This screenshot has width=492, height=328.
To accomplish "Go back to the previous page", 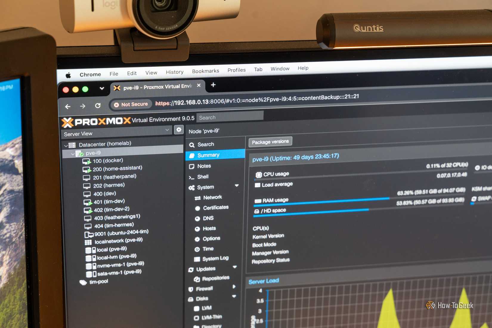I will (68, 106).
